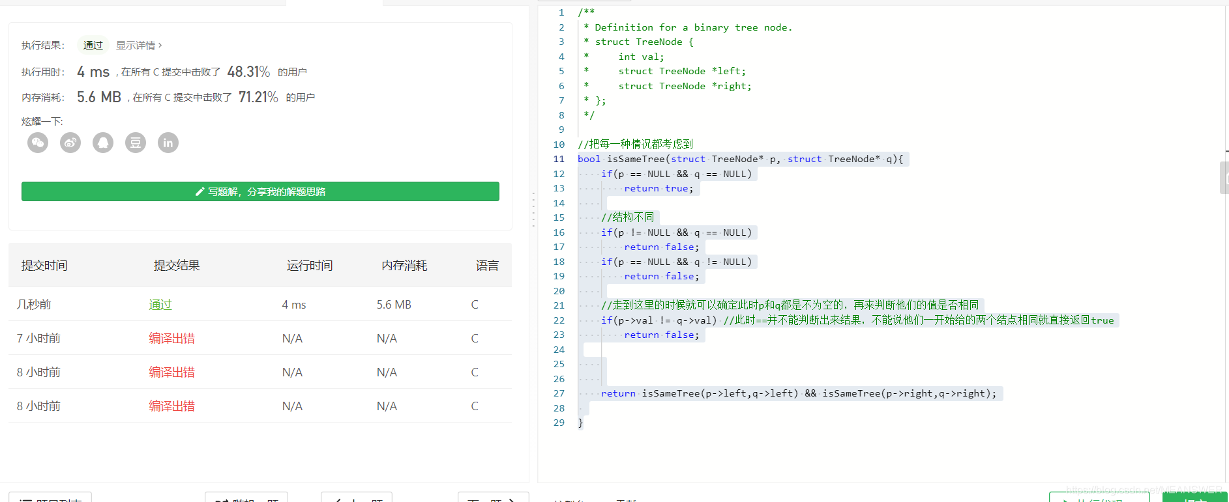Select the 提交结果 column header
This screenshot has height=502, width=1229.
pyautogui.click(x=177, y=266)
